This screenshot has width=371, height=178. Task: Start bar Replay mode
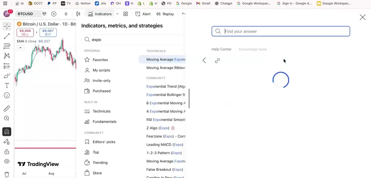[x=165, y=14]
